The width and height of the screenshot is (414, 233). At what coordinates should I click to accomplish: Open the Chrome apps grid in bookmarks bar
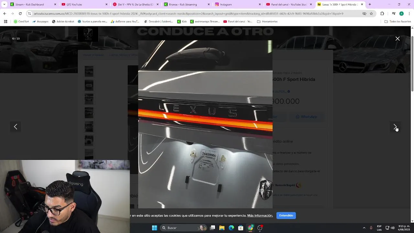[x=5, y=21]
